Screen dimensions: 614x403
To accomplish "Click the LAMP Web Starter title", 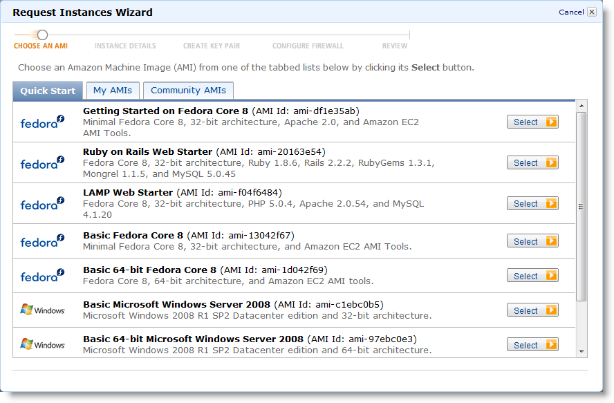I will pyautogui.click(x=128, y=192).
